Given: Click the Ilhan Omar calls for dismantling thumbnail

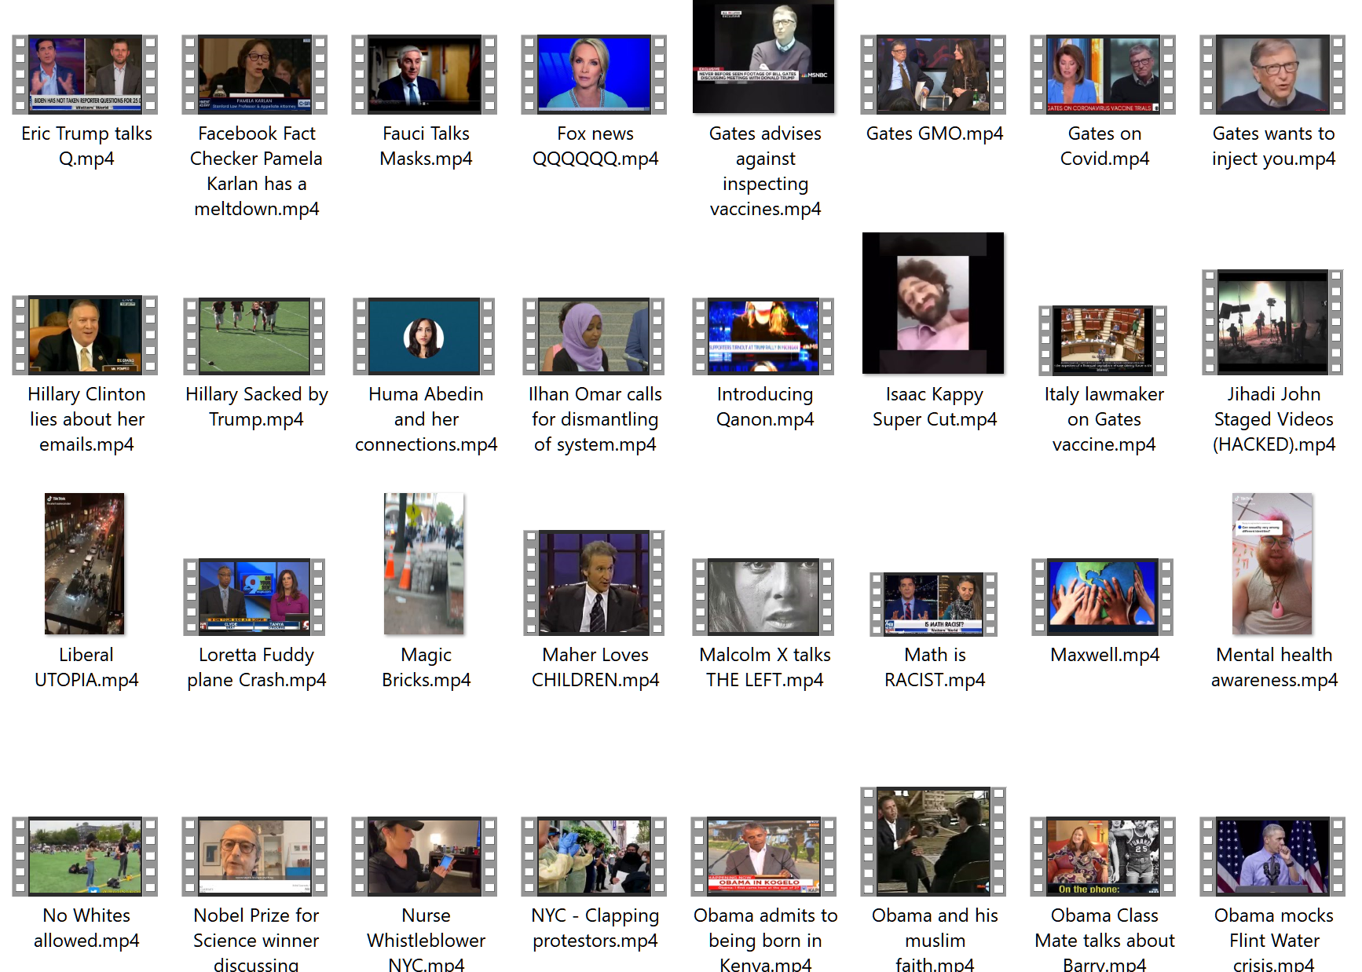Looking at the screenshot, I should coord(595,336).
